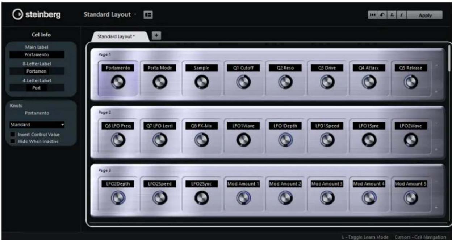The width and height of the screenshot is (452, 240).
Task: Click the Steinberg logo
Action: pyautogui.click(x=36, y=15)
